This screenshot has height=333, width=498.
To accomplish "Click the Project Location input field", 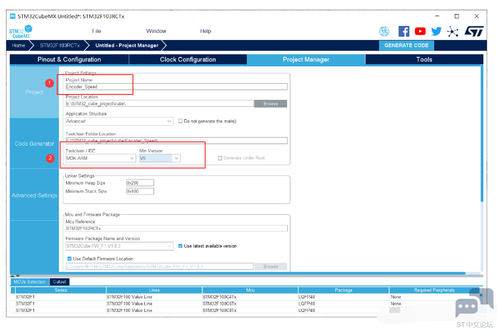I will 160,104.
